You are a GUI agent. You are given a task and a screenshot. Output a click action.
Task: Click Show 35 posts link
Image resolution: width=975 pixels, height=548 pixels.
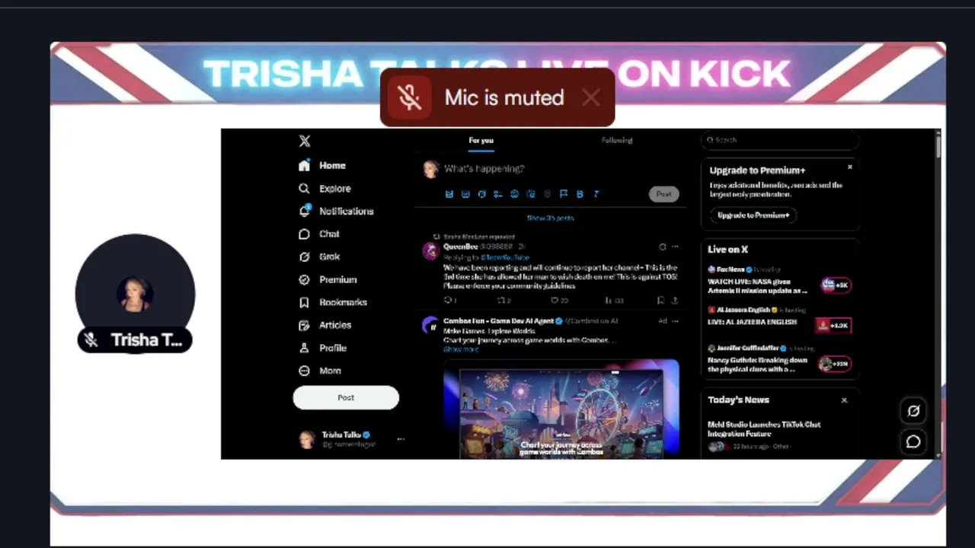(x=550, y=218)
